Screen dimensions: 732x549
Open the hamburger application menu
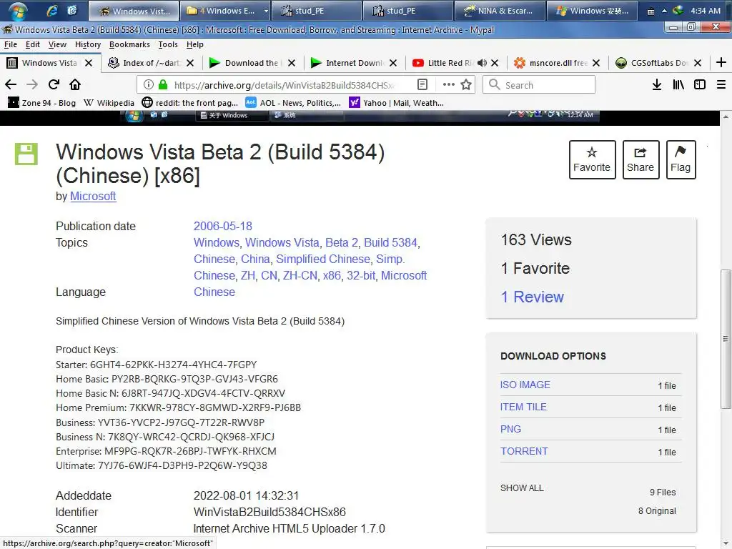click(721, 84)
